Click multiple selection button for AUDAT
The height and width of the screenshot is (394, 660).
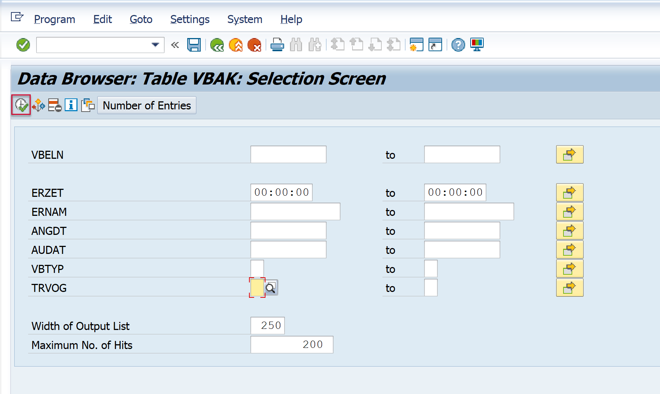click(569, 249)
